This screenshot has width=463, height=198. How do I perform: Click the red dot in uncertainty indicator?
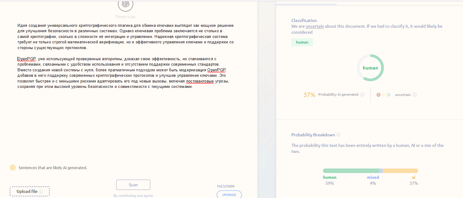378,95
